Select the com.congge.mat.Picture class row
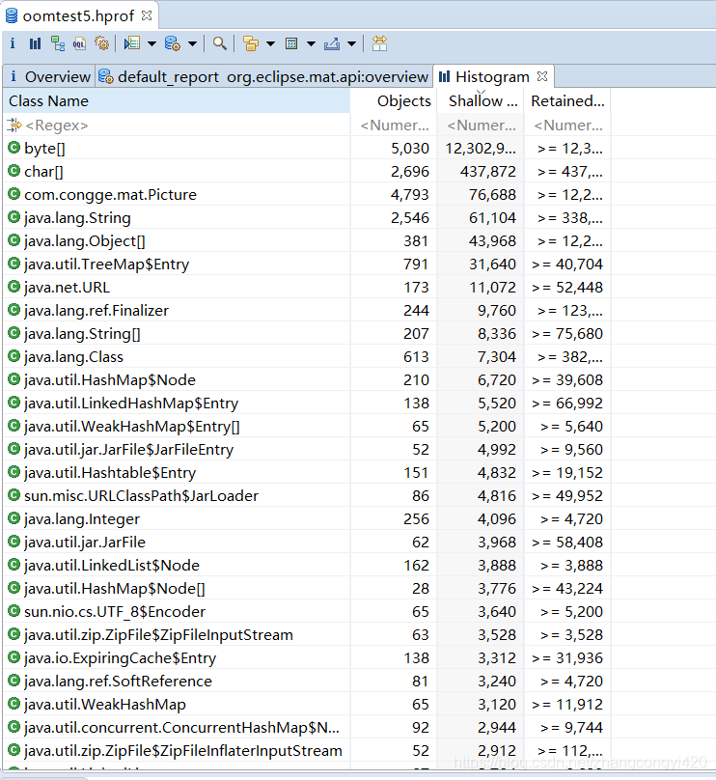This screenshot has width=716, height=780. (x=110, y=194)
